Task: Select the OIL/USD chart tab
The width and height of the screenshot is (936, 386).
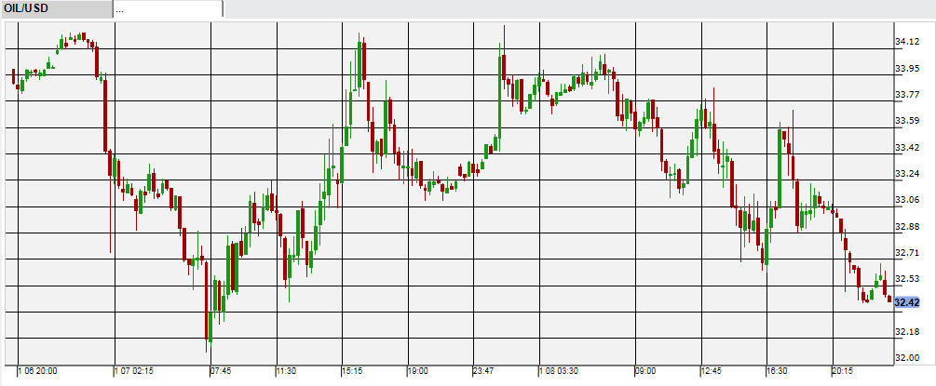Action: pyautogui.click(x=56, y=8)
